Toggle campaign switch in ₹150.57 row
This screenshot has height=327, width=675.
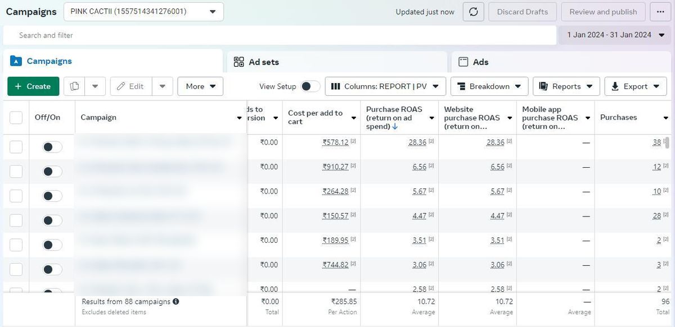click(52, 220)
